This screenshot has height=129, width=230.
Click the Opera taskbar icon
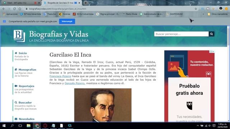(x=45, y=126)
